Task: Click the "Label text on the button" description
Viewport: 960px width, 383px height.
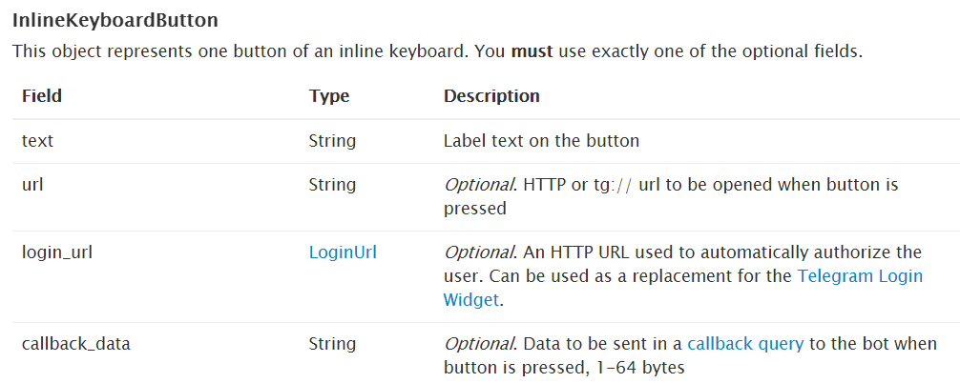Action: click(x=541, y=141)
